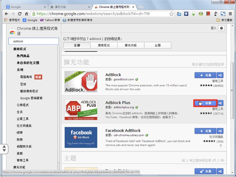Click the green extension icon in toolbar
This screenshot has height=177, width=236.
[x=193, y=14]
